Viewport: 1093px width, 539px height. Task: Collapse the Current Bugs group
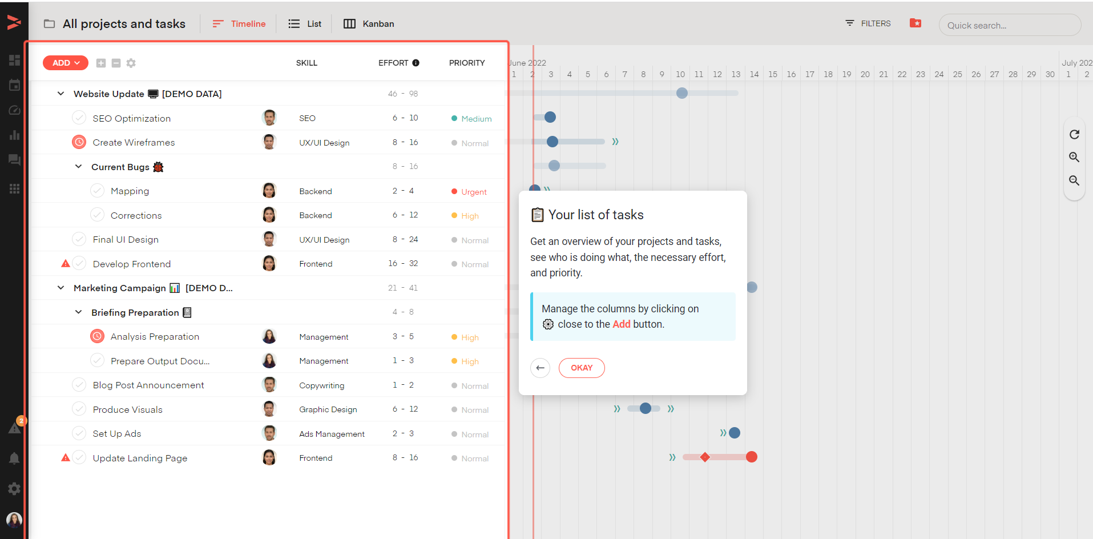(x=79, y=166)
